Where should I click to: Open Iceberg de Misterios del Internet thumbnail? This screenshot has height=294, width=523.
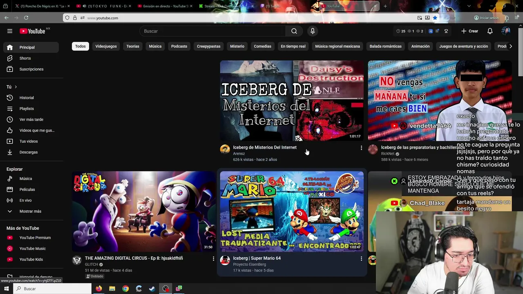[x=292, y=101]
